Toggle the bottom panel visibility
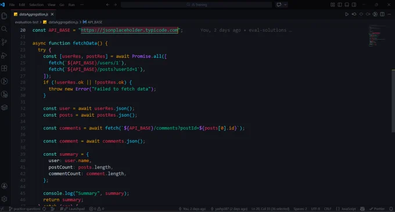The height and width of the screenshot is (212, 395). (347, 5)
